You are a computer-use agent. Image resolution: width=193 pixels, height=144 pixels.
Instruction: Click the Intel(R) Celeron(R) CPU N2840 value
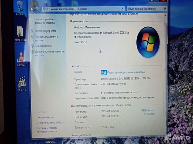tap(126, 78)
